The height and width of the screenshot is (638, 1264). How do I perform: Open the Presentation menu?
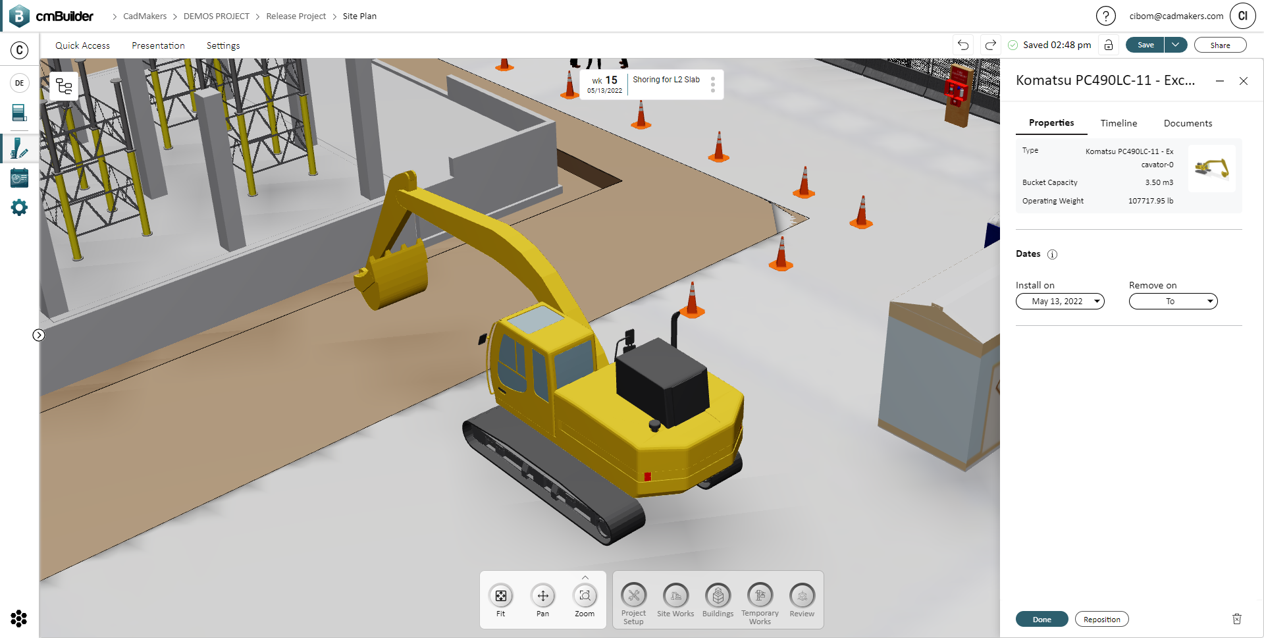coord(158,45)
